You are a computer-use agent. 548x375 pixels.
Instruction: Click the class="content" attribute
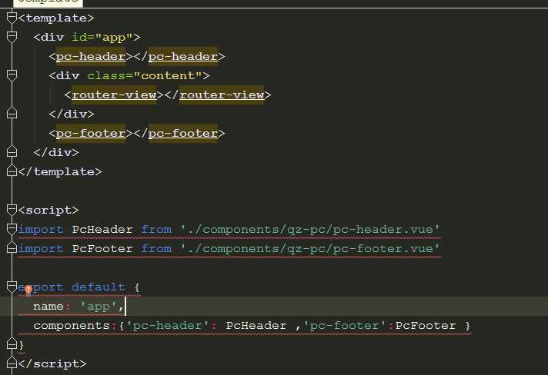point(145,75)
